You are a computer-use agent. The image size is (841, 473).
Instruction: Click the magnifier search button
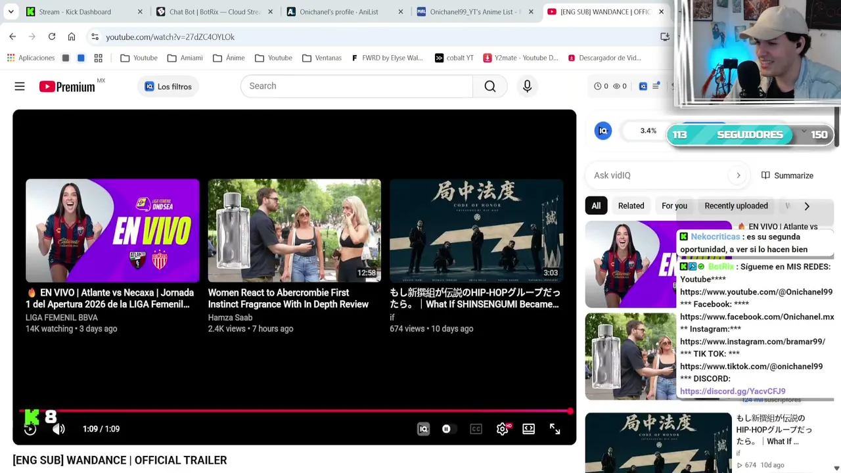490,86
